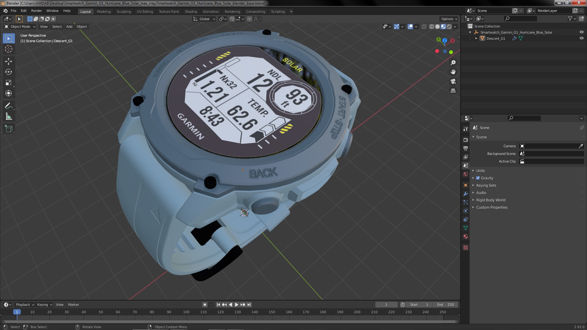Choose the Rotate tool
Image resolution: width=587 pixels, height=330 pixels.
click(9, 72)
